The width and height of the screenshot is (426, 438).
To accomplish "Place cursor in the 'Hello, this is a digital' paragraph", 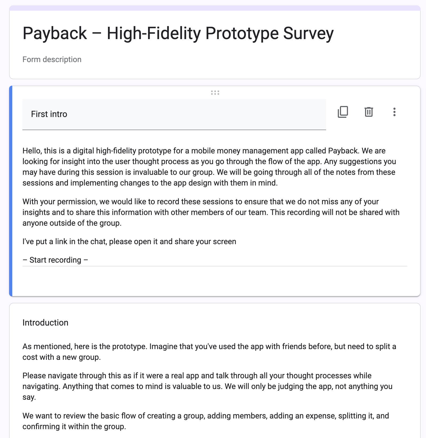I will click(209, 167).
